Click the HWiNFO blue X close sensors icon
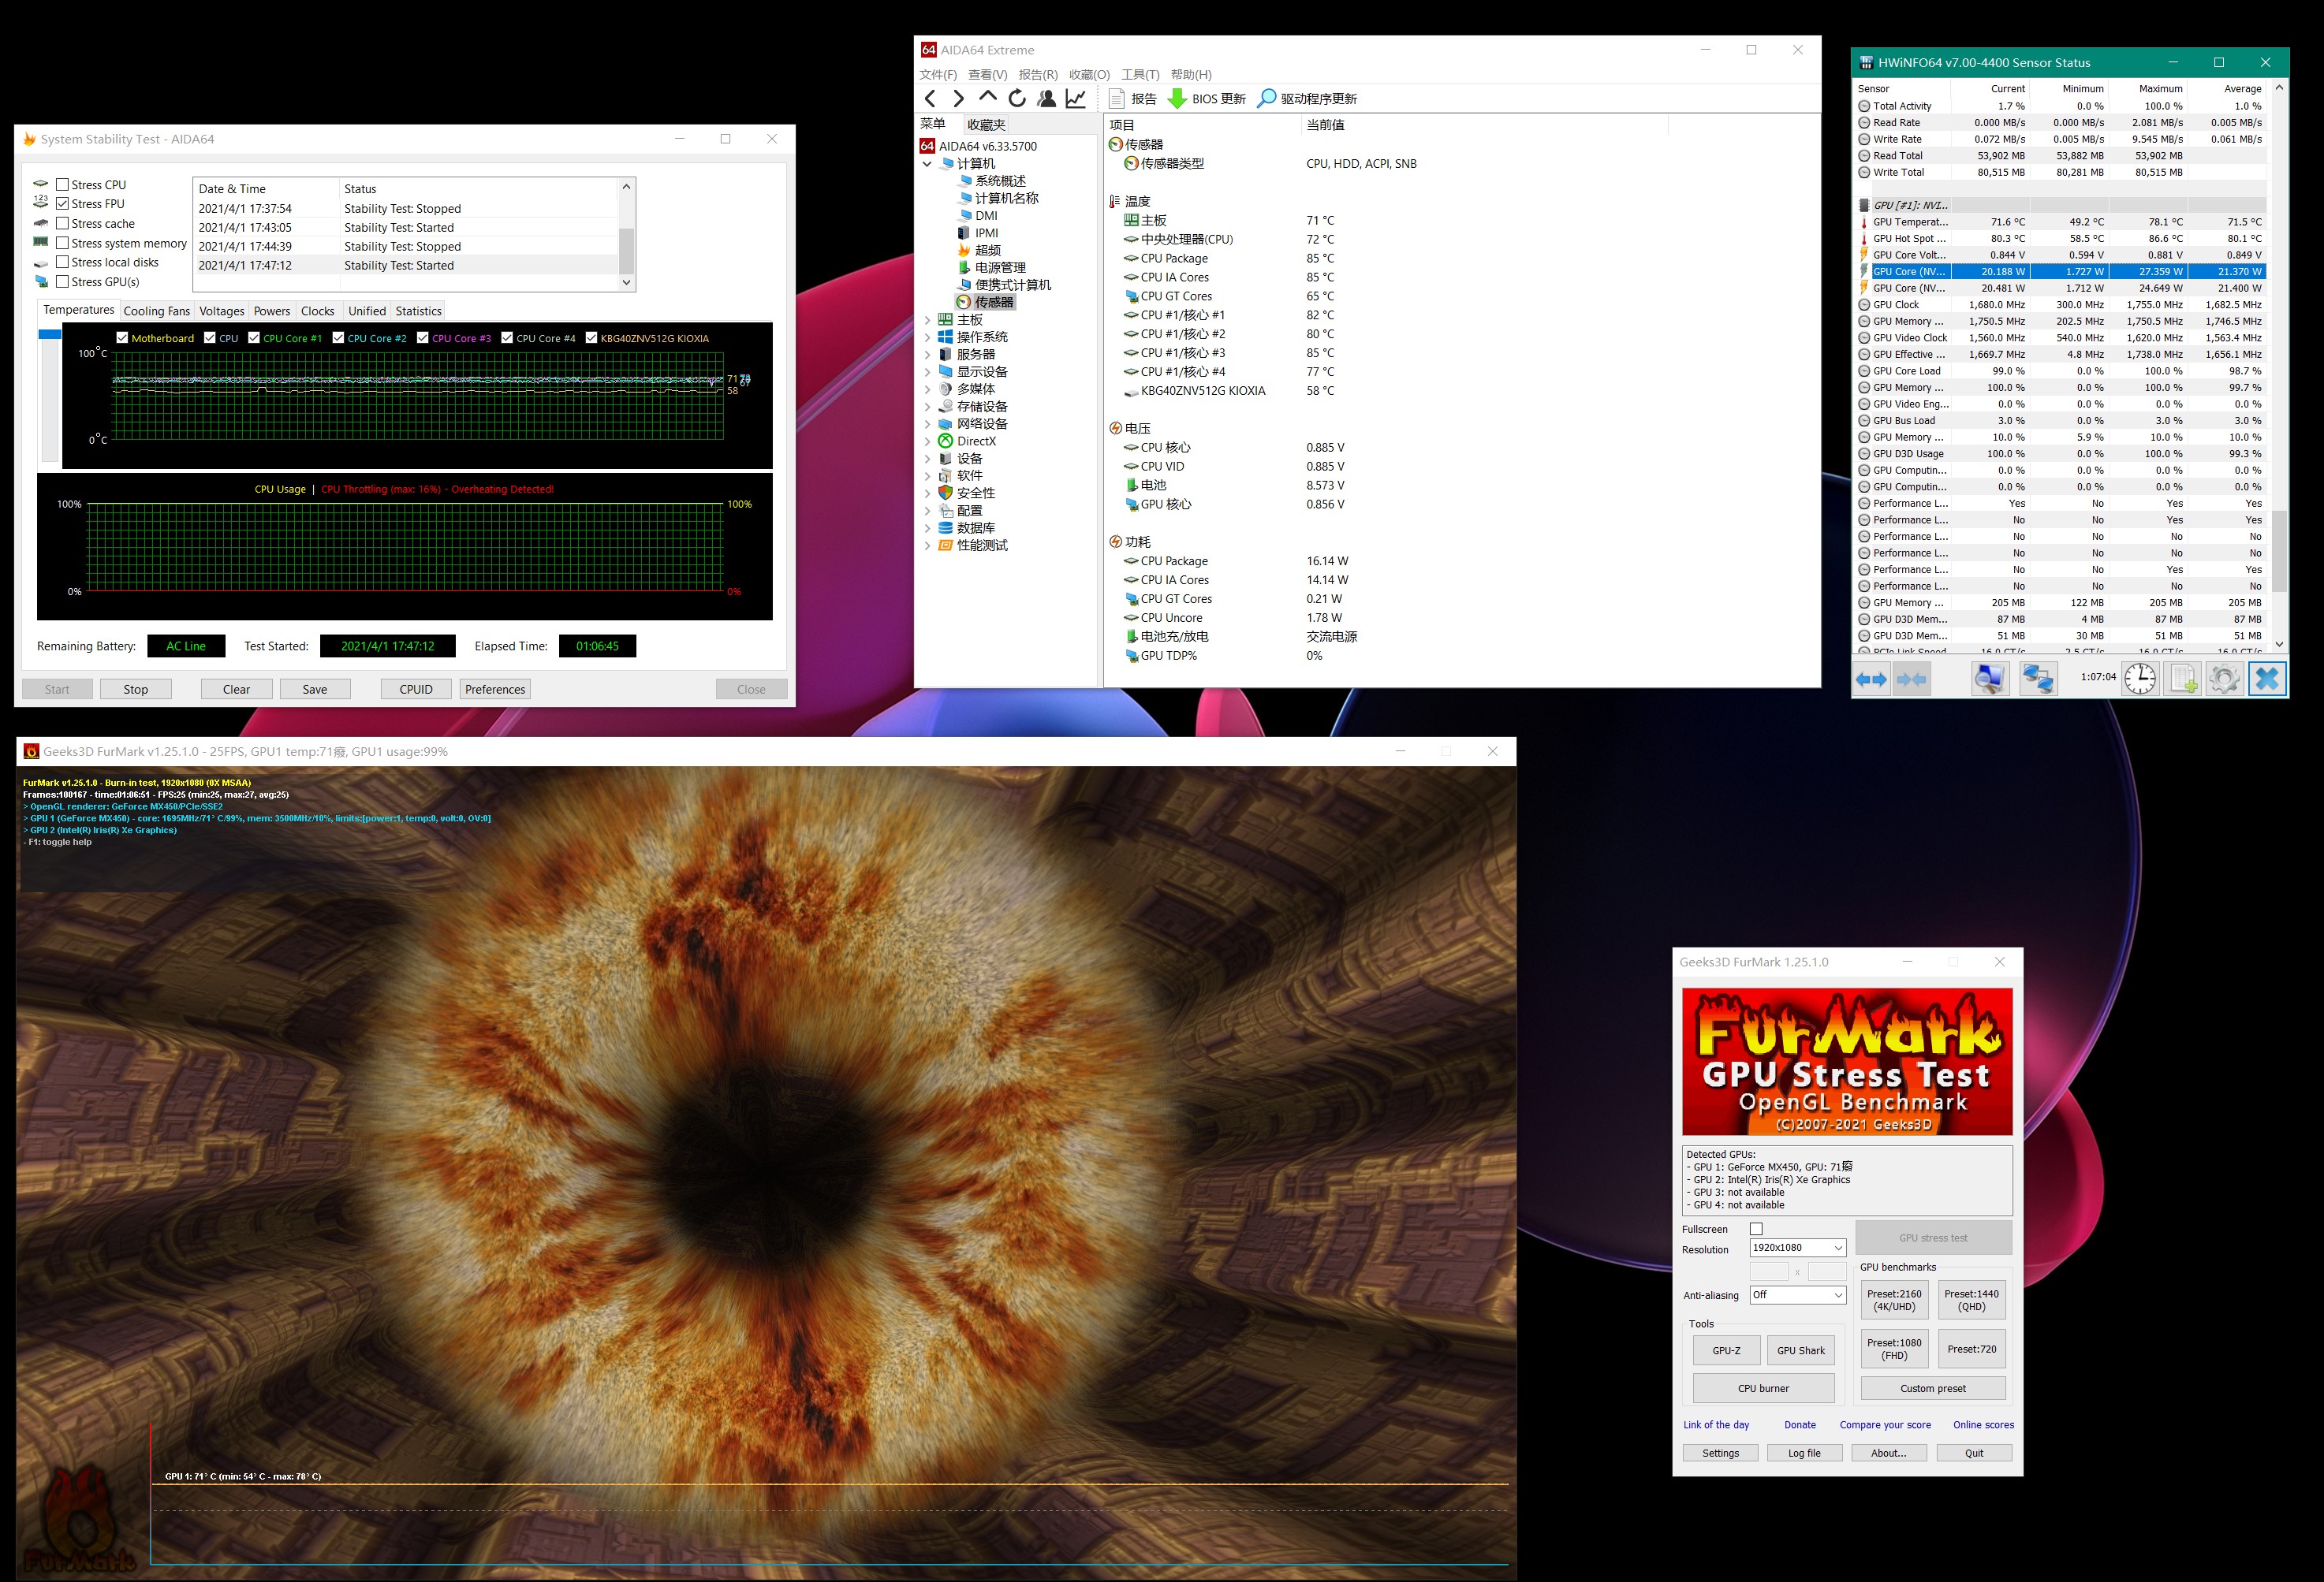The height and width of the screenshot is (1582, 2324). [2266, 679]
